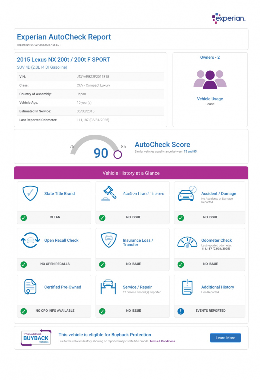260x380 pixels.
Task: Click the Buyback Protection eligibility heading
Action: click(x=105, y=335)
